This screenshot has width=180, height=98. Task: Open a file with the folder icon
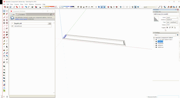point(8,7)
